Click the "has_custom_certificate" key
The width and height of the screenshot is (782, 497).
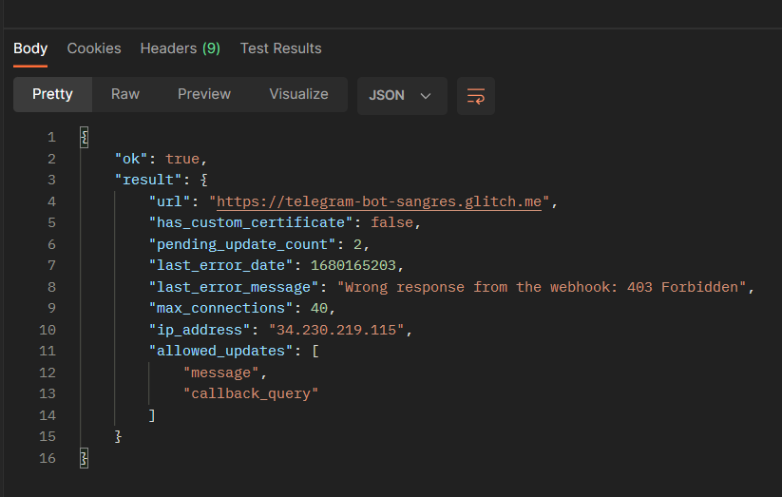[251, 222]
